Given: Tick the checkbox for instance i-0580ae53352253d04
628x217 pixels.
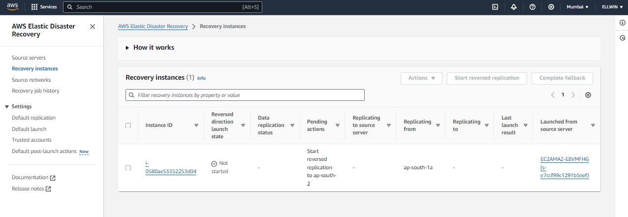Looking at the screenshot, I should 128,168.
